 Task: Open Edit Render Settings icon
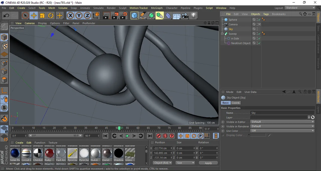point(123,16)
